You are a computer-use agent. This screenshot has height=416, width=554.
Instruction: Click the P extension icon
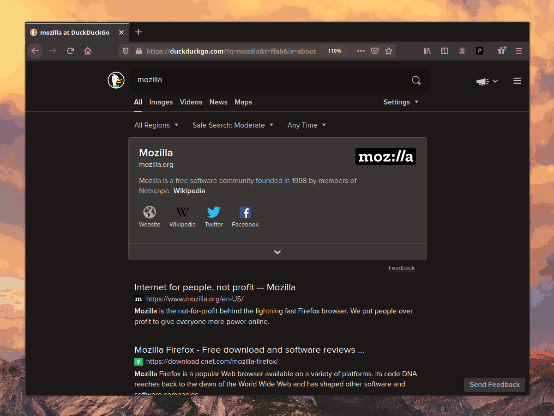tap(480, 51)
